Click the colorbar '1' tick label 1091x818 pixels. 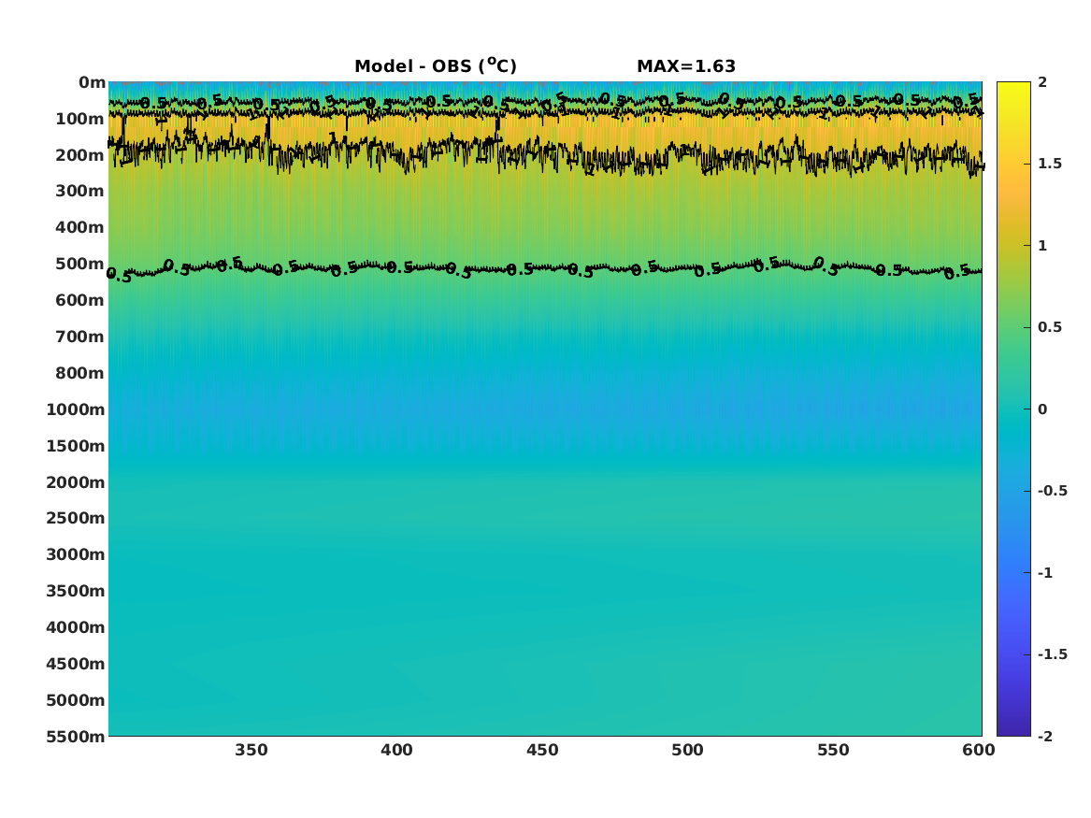1042,246
